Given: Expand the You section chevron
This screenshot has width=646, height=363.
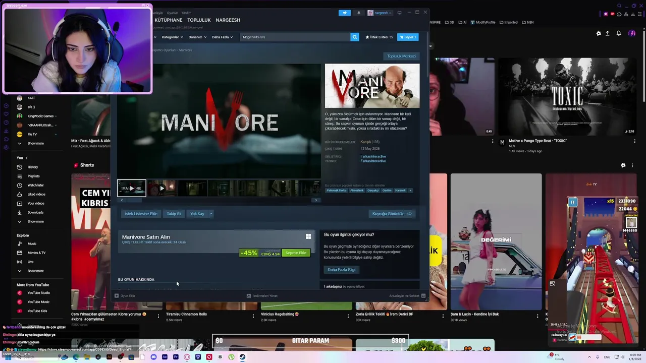Looking at the screenshot, I should click(x=26, y=158).
